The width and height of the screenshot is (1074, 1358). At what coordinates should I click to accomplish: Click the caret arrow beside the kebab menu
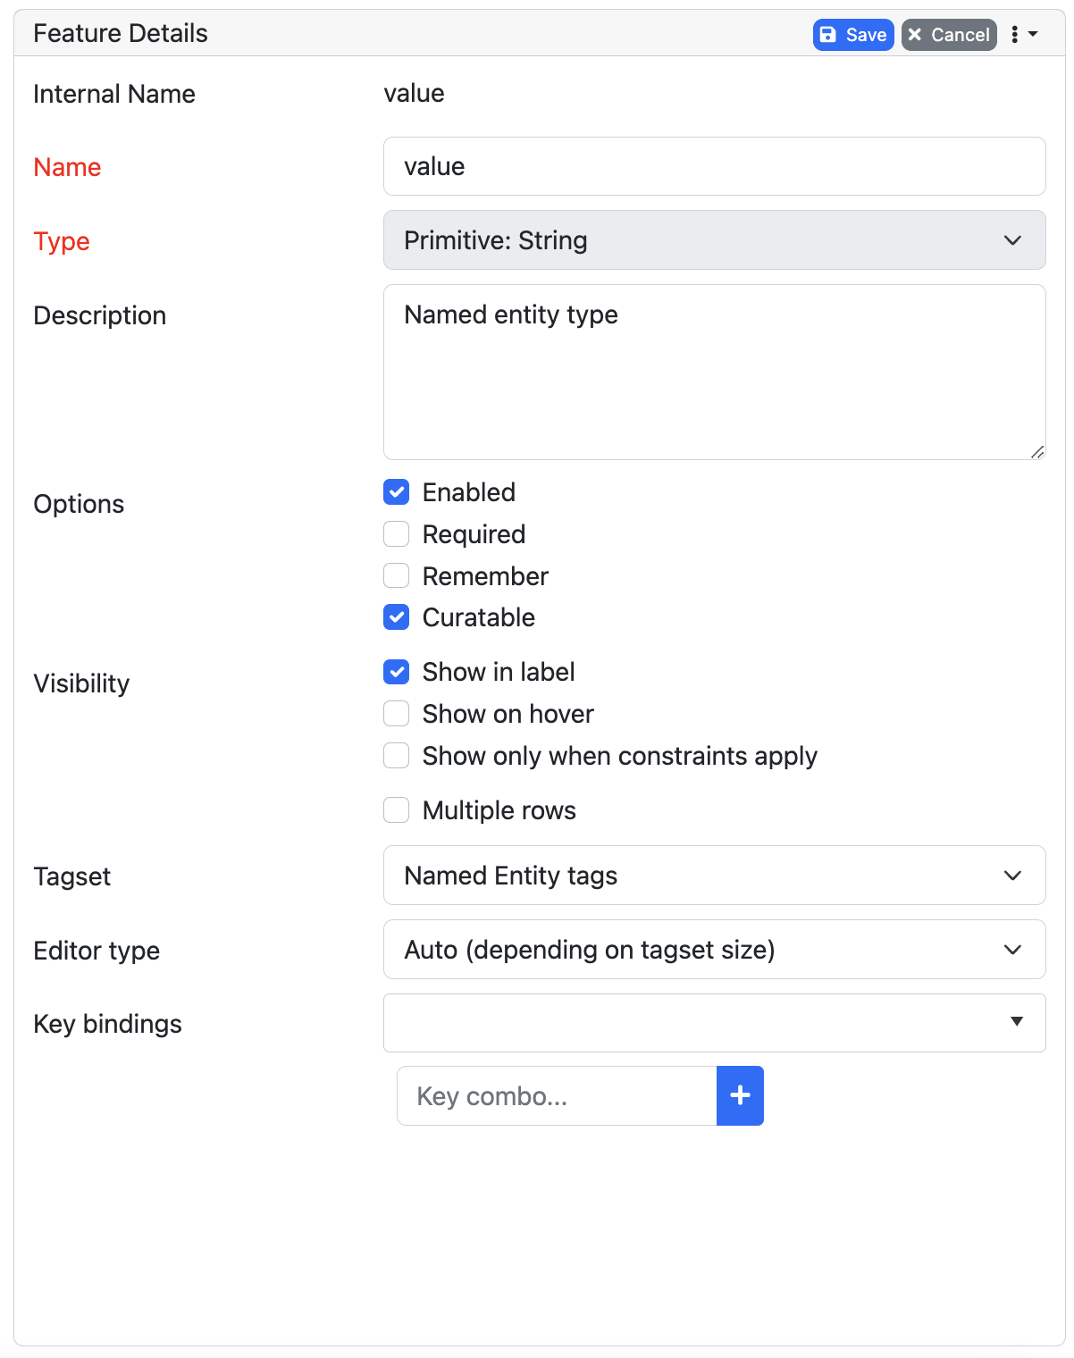click(1032, 34)
